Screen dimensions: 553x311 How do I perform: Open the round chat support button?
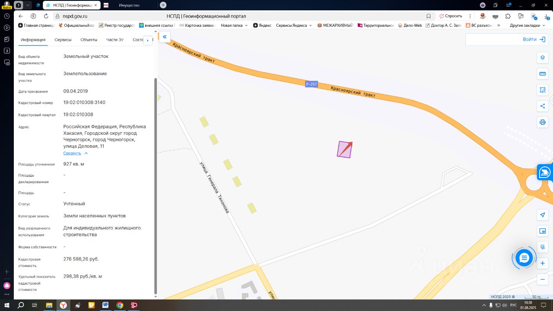[x=524, y=258]
